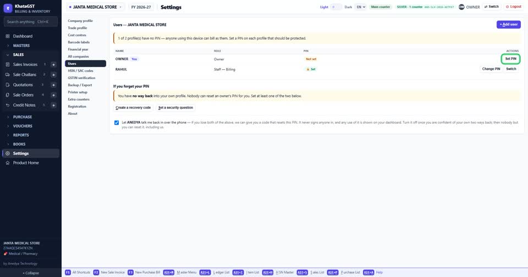This screenshot has height=277, width=528.
Task: Click the plus icon beside Quotations
Action: pyautogui.click(x=53, y=85)
